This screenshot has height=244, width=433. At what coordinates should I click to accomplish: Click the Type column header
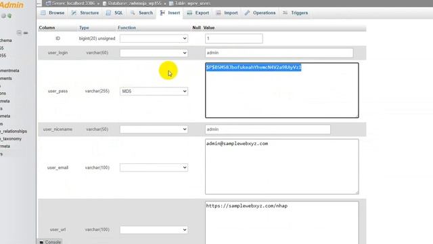[x=84, y=28]
